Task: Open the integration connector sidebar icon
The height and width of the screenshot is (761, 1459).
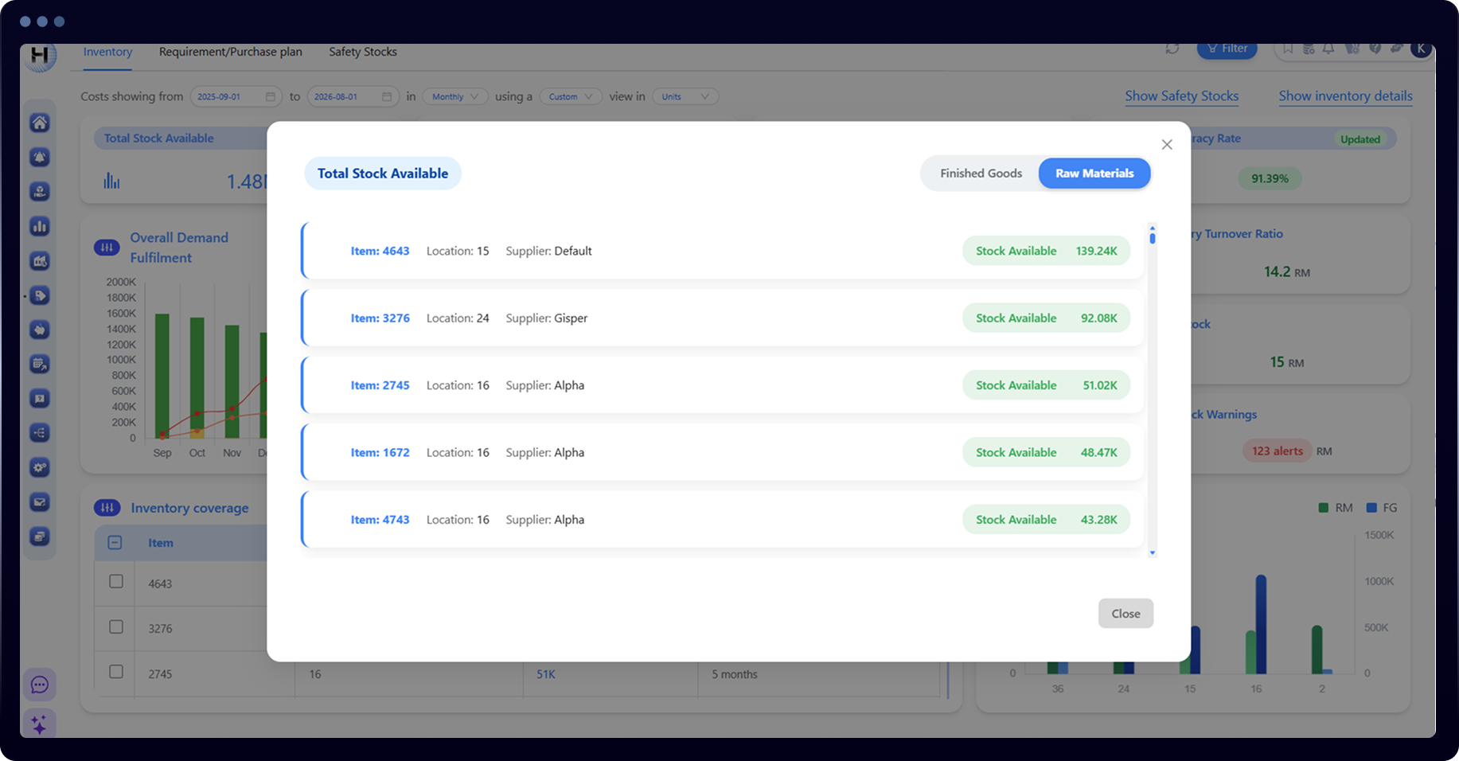Action: tap(40, 433)
